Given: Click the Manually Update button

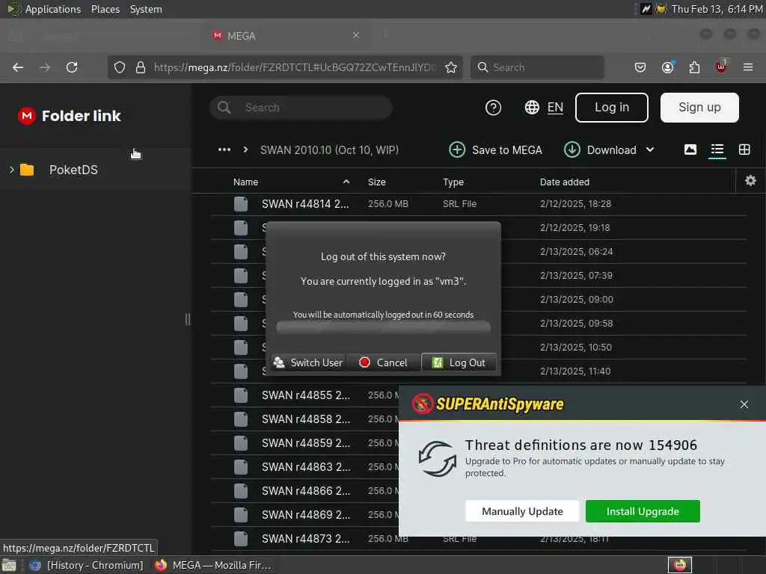Looking at the screenshot, I should click(522, 511).
